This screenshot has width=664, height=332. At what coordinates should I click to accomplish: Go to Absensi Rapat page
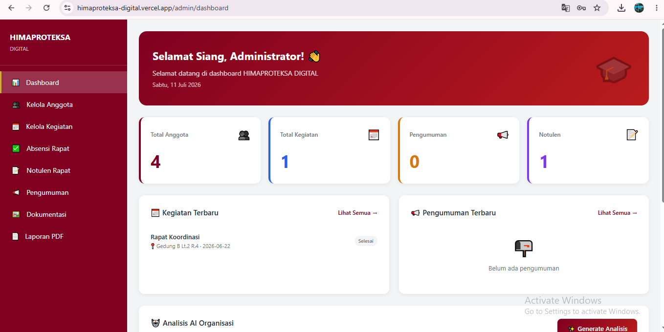click(64, 148)
